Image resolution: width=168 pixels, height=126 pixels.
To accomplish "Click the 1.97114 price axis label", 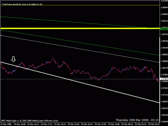I will click(164, 95).
